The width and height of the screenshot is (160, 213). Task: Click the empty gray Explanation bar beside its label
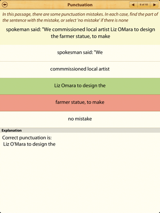point(90,130)
